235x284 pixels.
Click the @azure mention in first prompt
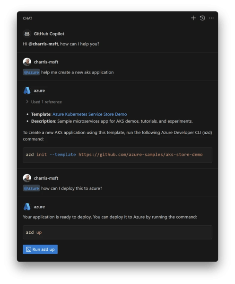tap(31, 72)
